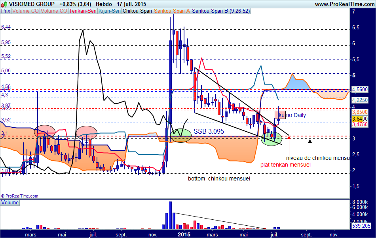This screenshot has height=238, width=376.
Task: Select the Chikou Span legend label
Action: [137, 11]
